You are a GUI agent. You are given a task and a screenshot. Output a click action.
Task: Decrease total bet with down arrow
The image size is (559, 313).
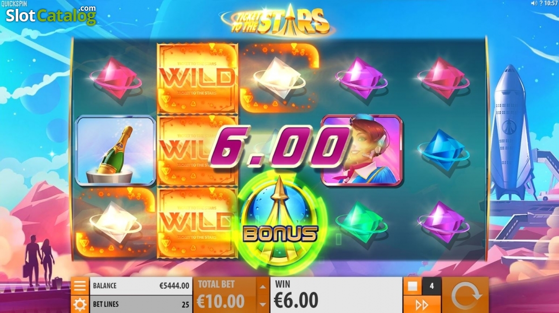263,304
